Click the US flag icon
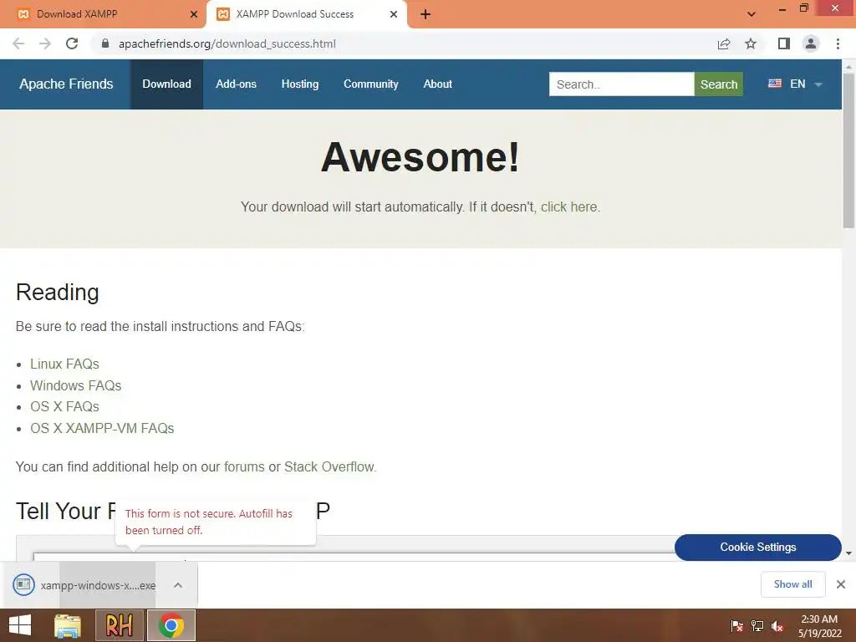856x642 pixels. [x=775, y=84]
